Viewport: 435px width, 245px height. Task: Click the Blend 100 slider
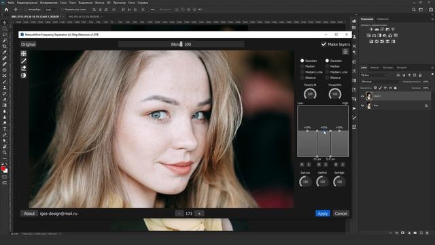pyautogui.click(x=181, y=44)
